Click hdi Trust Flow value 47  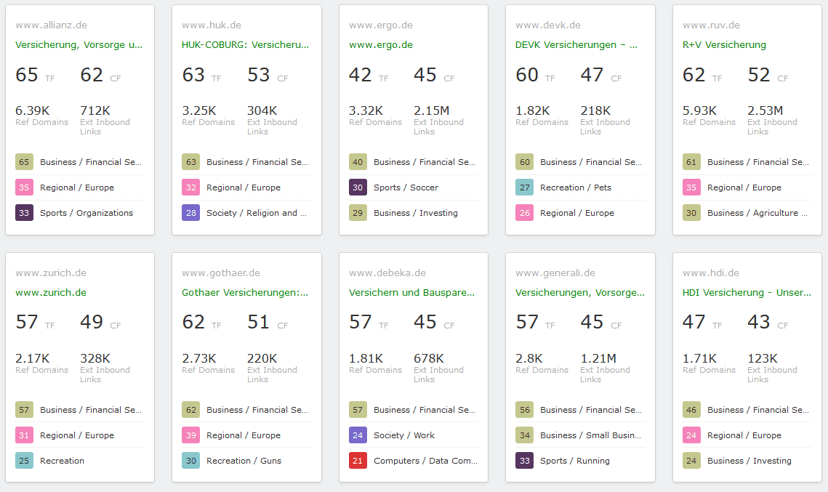click(694, 322)
